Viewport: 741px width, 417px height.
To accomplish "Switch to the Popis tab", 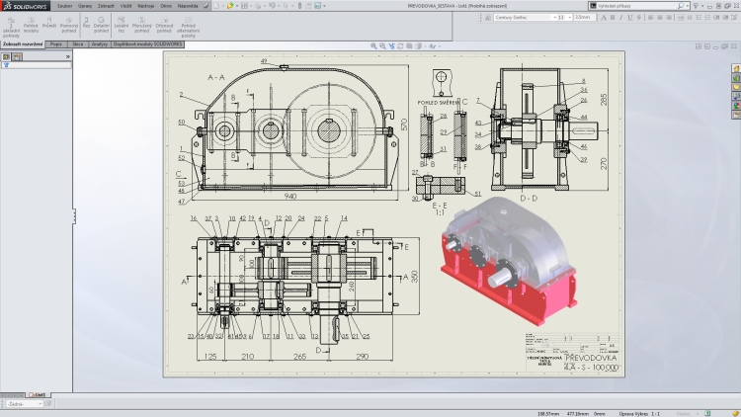I will (x=55, y=43).
